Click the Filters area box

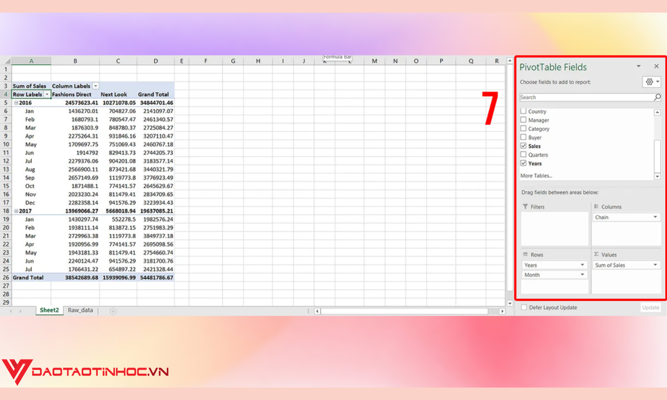point(555,228)
